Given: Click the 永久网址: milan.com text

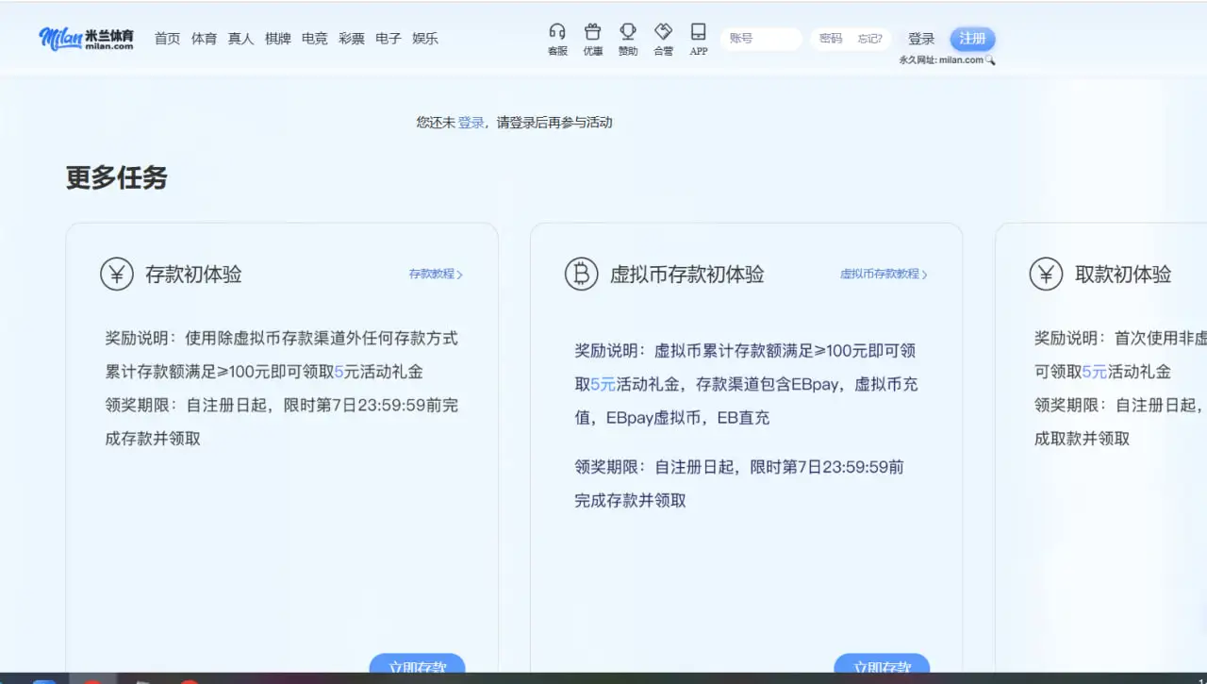Looking at the screenshot, I should point(941,60).
